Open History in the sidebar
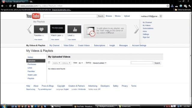 tap(30, 57)
